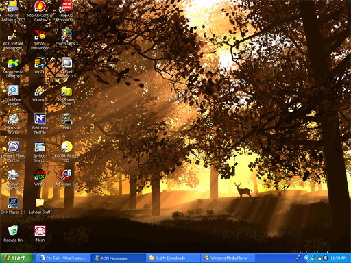Click the Ad-aware 6.0 shortcut
The width and height of the screenshot is (351, 263).
66,175
